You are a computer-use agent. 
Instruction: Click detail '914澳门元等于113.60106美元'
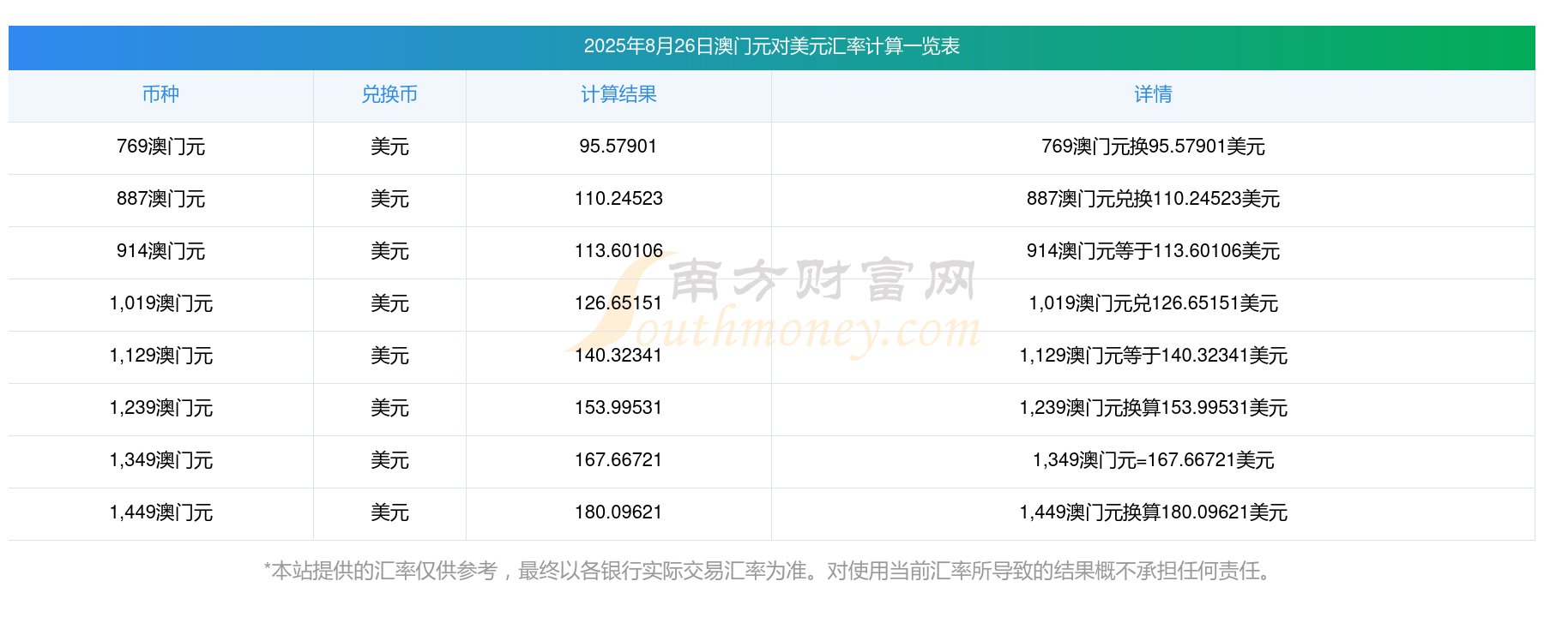[1153, 251]
